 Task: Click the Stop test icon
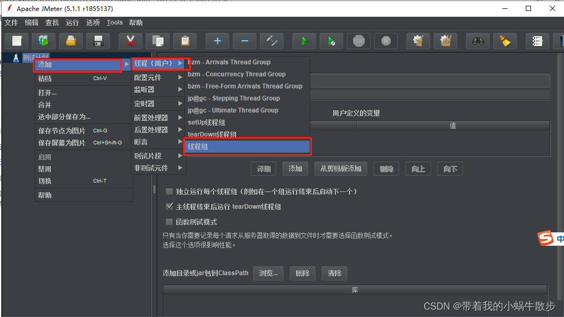point(358,41)
